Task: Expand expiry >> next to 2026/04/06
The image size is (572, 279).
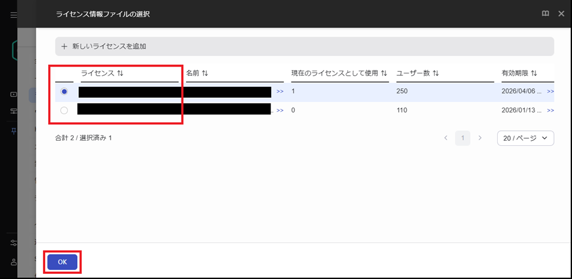Action: click(551, 91)
